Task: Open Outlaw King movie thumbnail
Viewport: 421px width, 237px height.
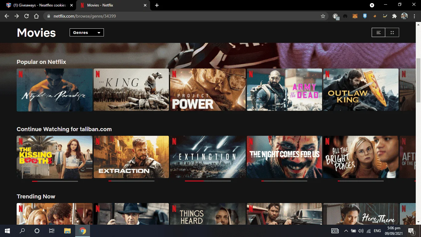Action: tap(361, 90)
